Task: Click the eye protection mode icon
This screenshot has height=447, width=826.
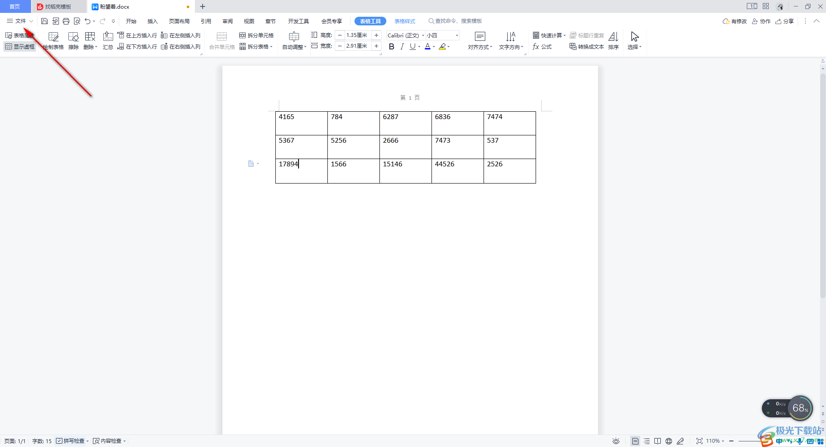Action: [616, 441]
